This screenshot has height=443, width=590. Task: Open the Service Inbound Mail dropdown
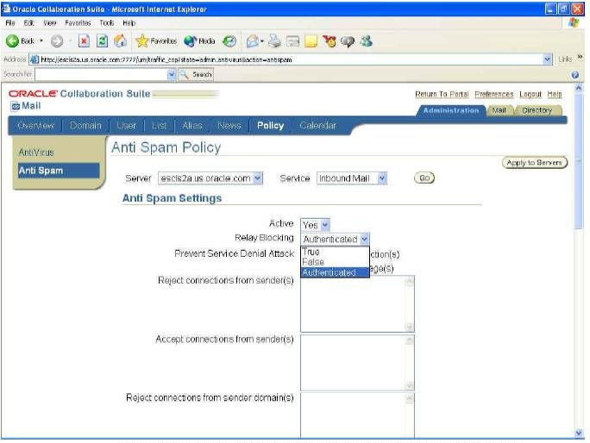pyautogui.click(x=382, y=178)
